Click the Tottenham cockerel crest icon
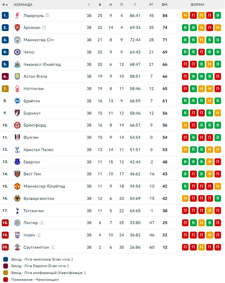The width and height of the screenshot is (225, 283). 17,211
